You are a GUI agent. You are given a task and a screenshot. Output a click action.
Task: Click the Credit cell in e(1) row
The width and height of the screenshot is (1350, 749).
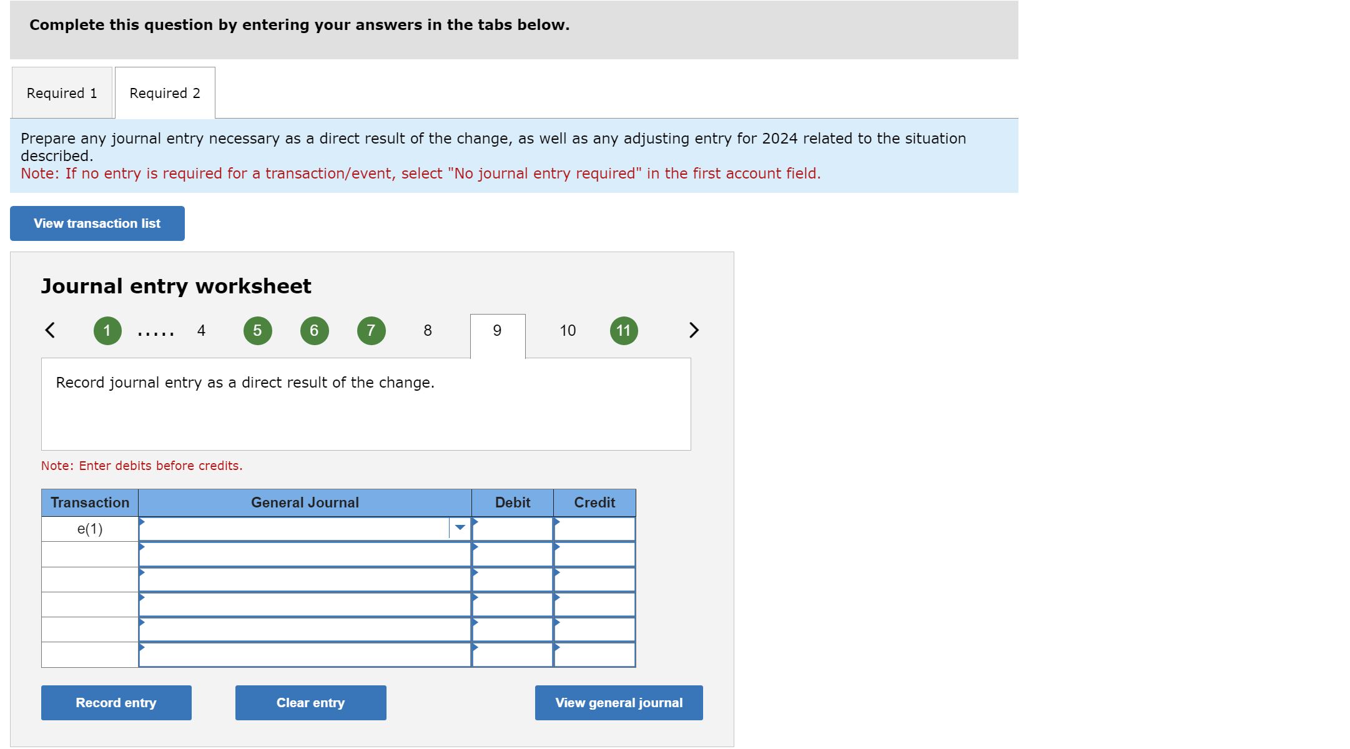coord(594,529)
